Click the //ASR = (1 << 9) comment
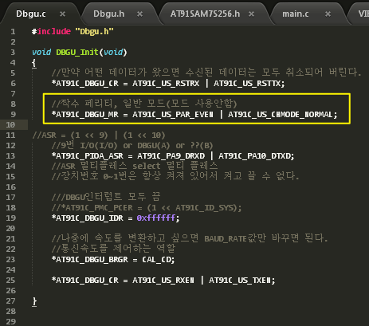369x326 pixels. click(x=99, y=136)
